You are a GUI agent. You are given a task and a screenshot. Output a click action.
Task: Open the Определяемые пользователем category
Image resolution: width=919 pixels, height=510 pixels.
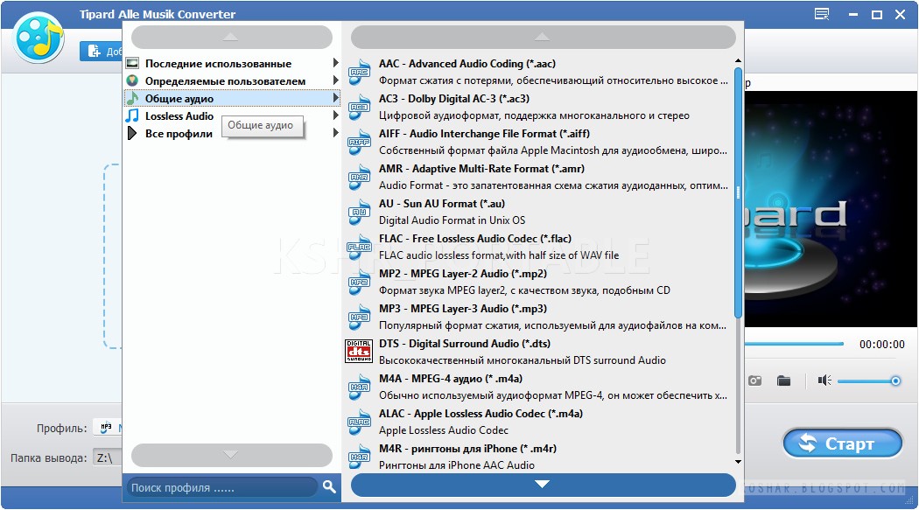(x=232, y=80)
